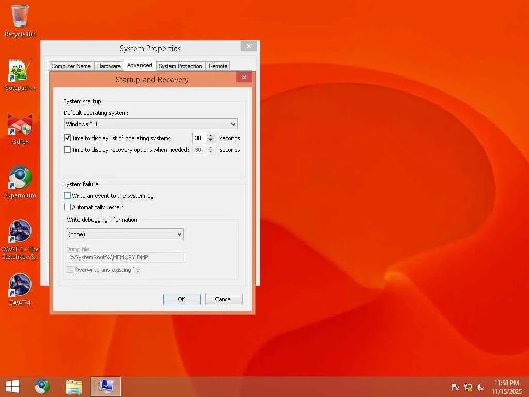529x397 pixels.
Task: Click the taskbar clock showing 11:58 PM
Action: click(x=506, y=387)
